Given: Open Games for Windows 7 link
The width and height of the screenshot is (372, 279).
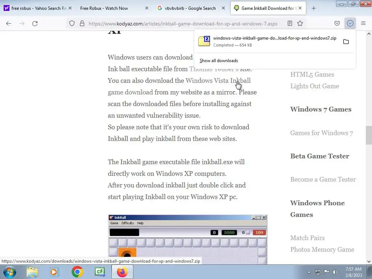Looking at the screenshot, I should click(322, 133).
